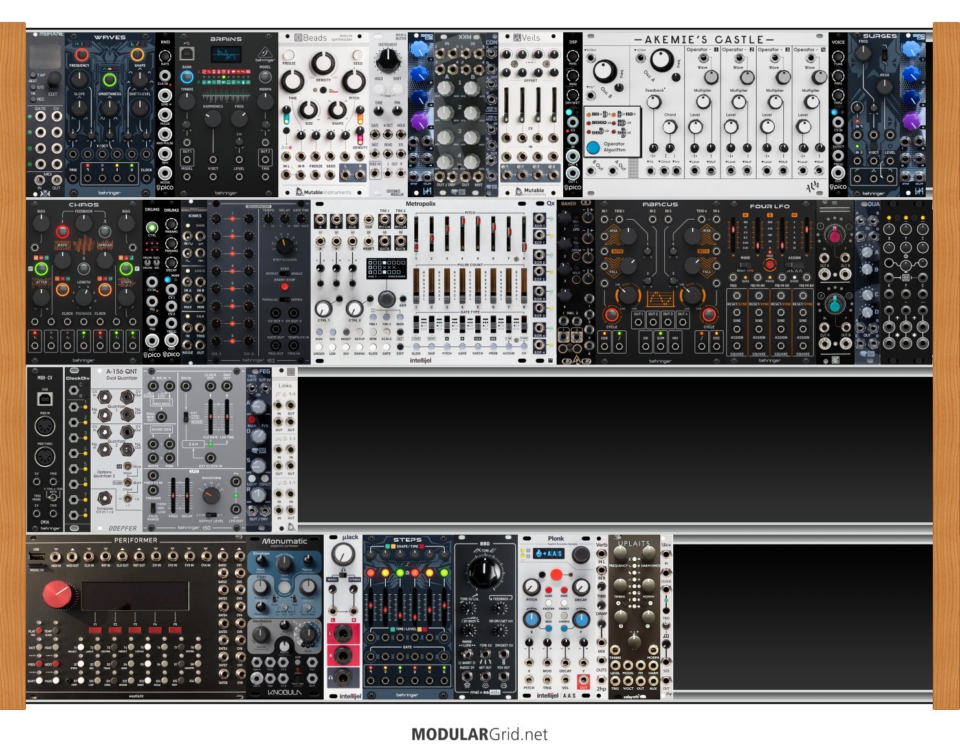Viewport: 960px width, 748px height.
Task: Select the ClockDiv module
Action: coord(78,449)
